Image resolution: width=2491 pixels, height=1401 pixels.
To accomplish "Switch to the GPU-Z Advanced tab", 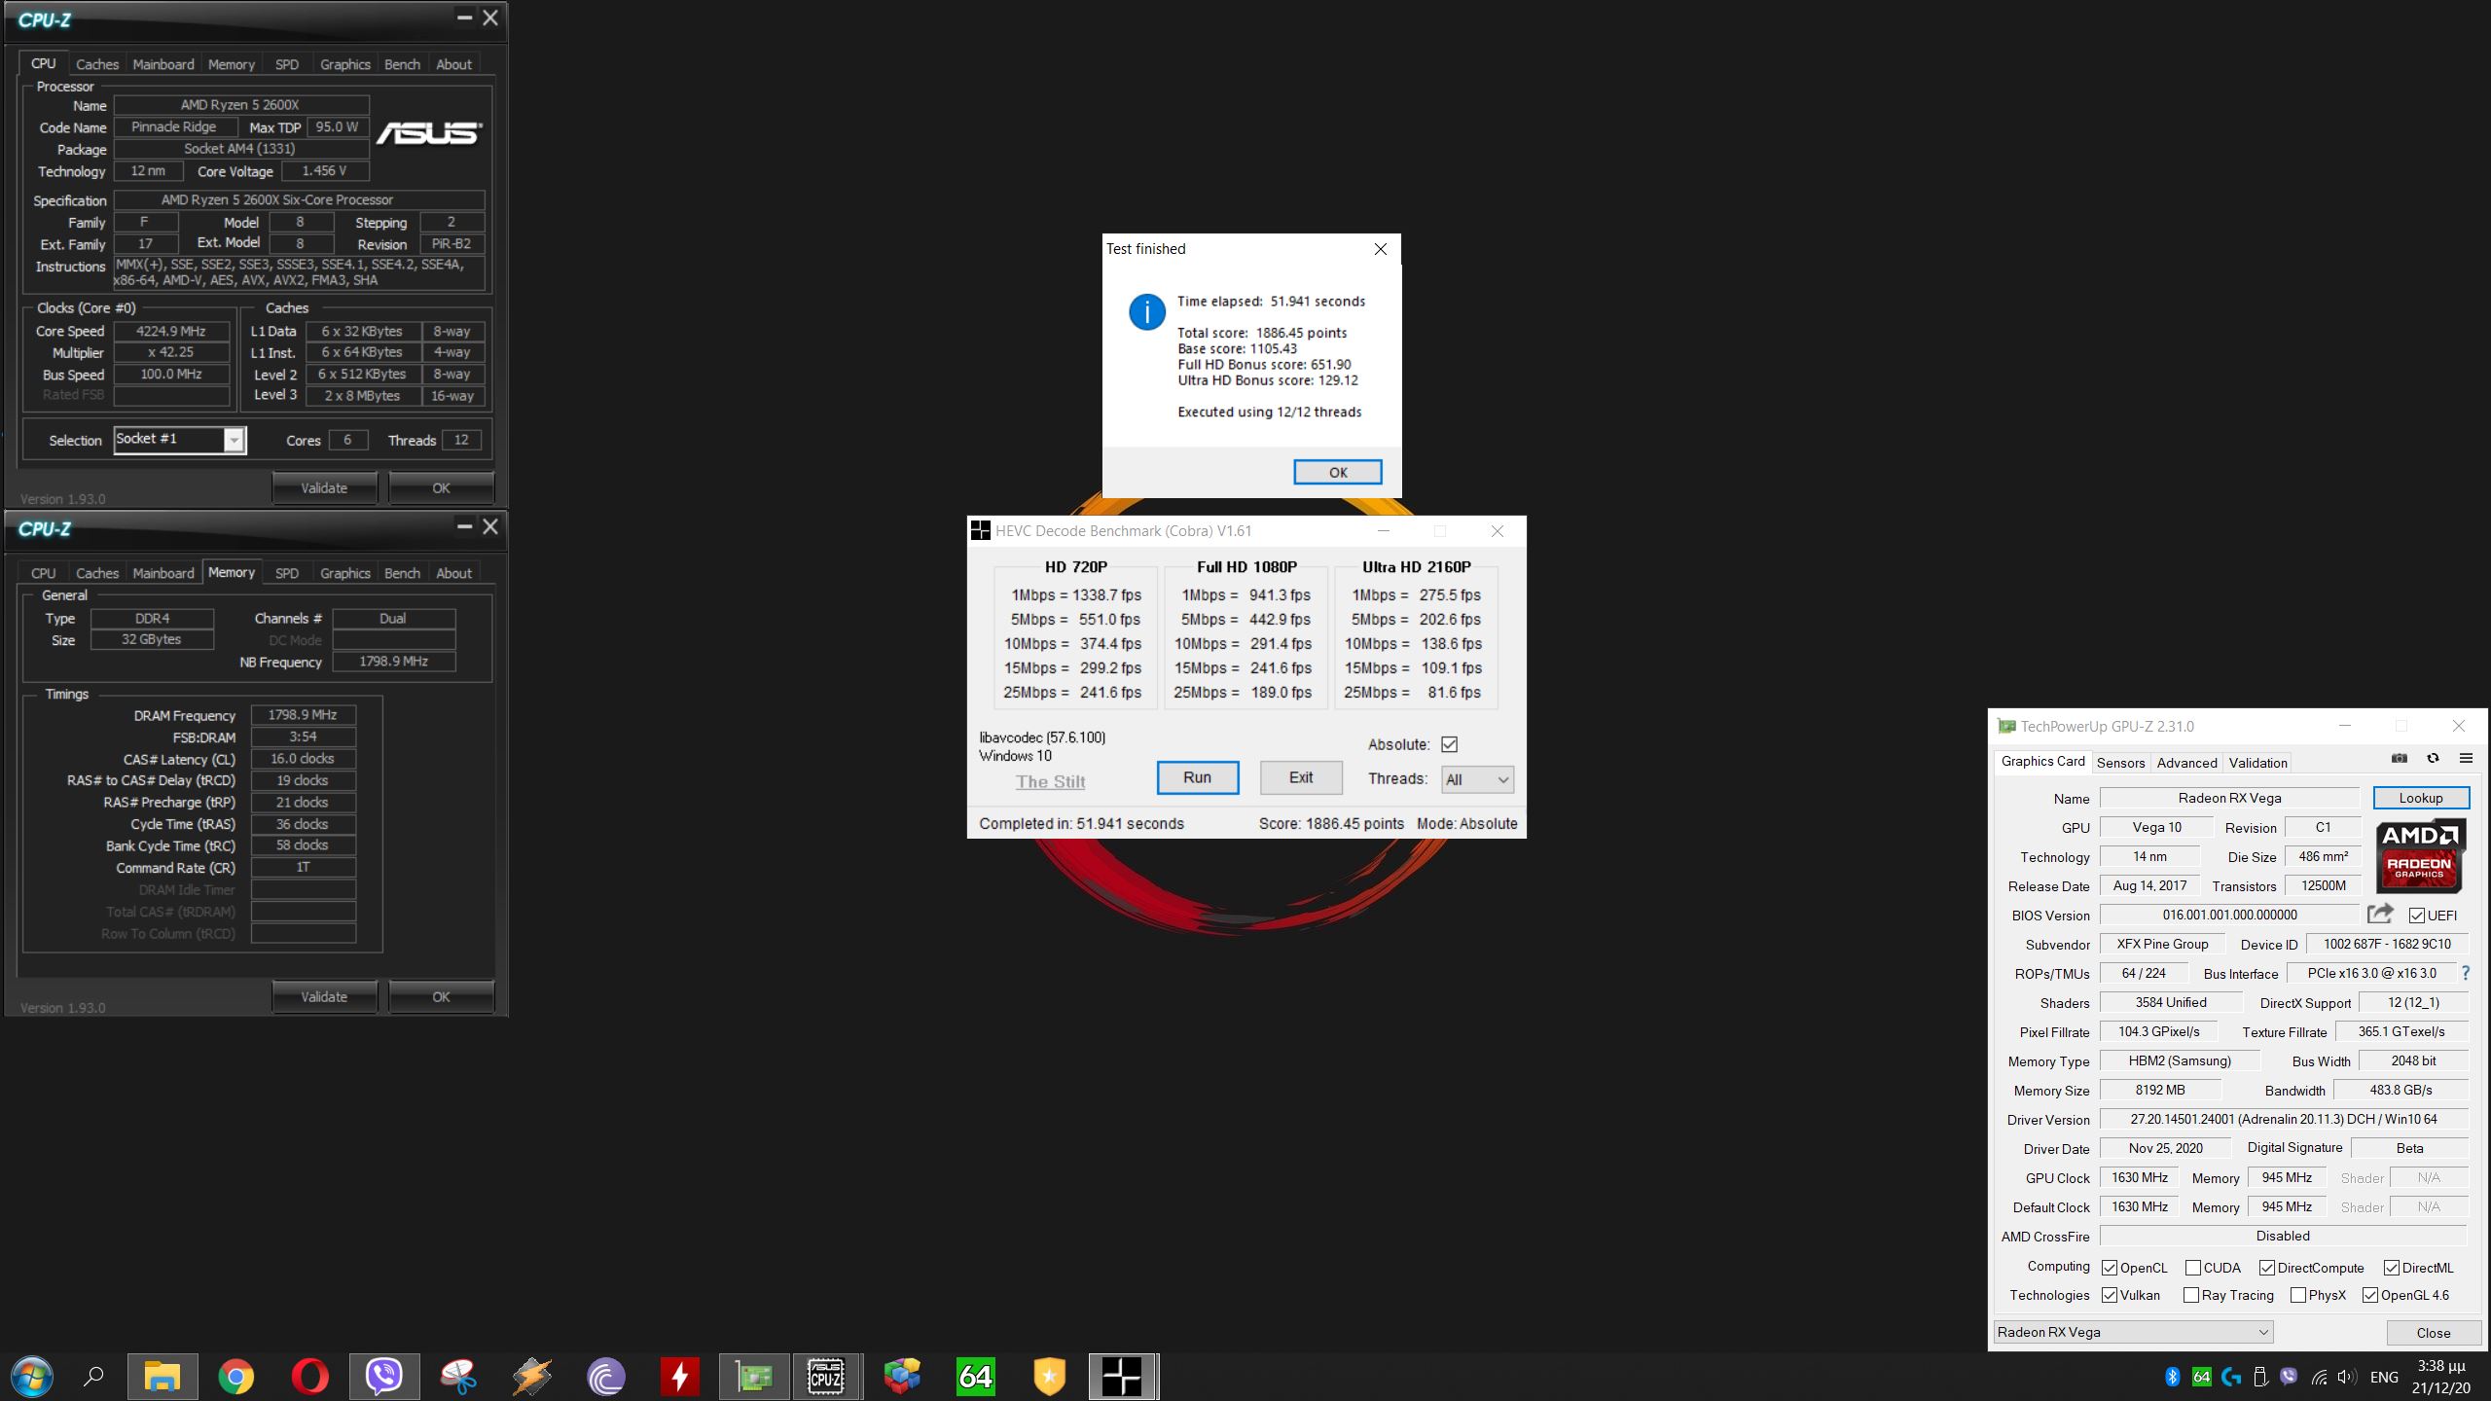I will click(2186, 763).
